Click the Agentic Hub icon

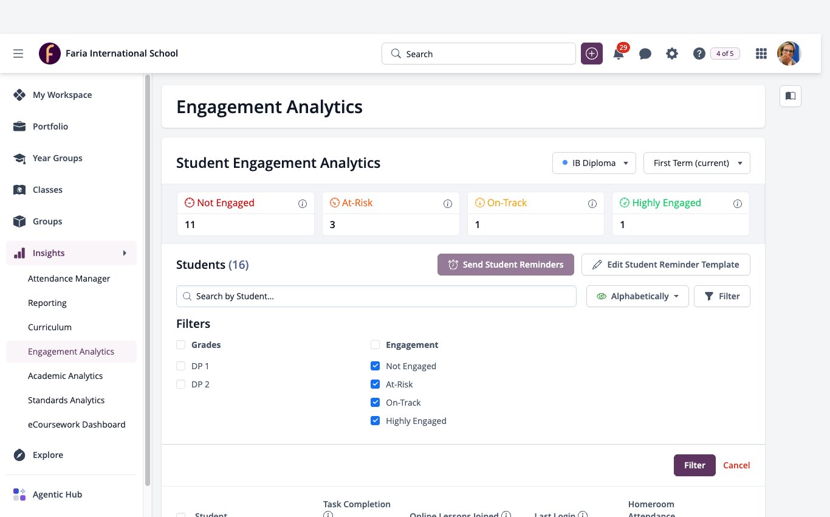click(19, 494)
